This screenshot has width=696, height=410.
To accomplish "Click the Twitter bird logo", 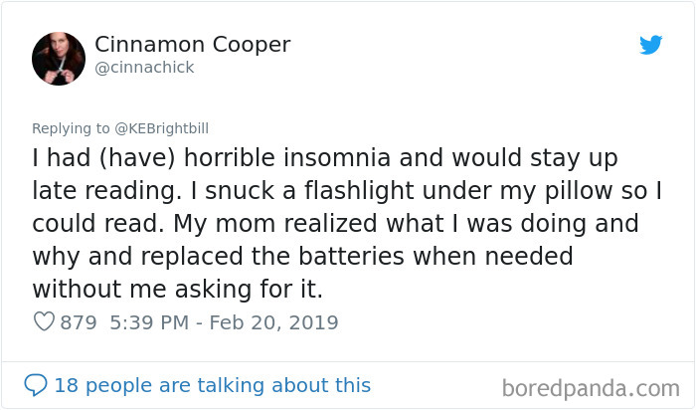I will click(x=650, y=45).
